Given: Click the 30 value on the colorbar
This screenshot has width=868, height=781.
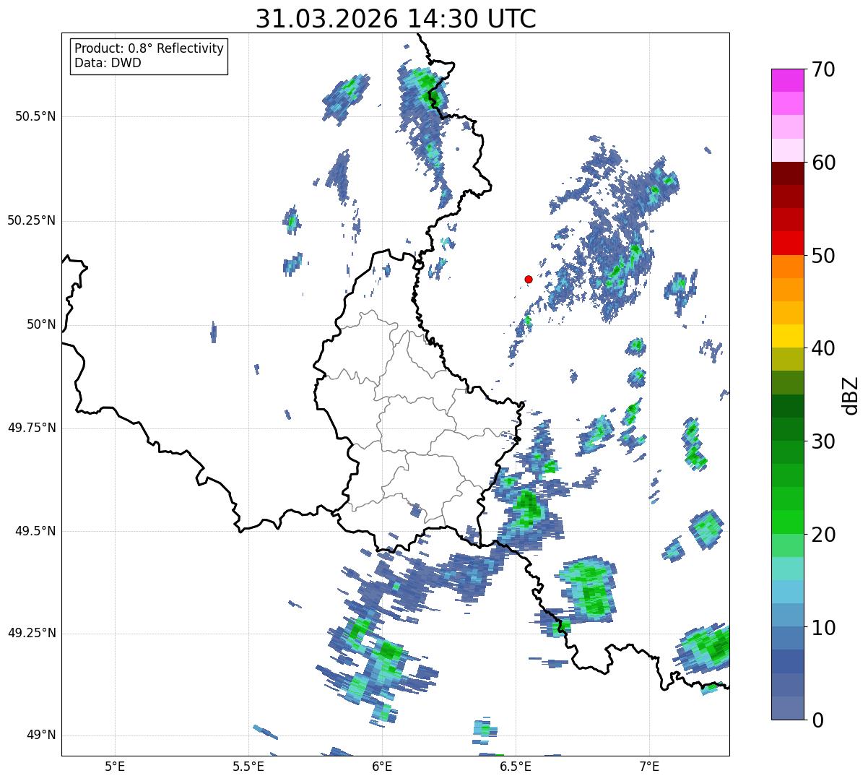Looking at the screenshot, I should click(824, 441).
